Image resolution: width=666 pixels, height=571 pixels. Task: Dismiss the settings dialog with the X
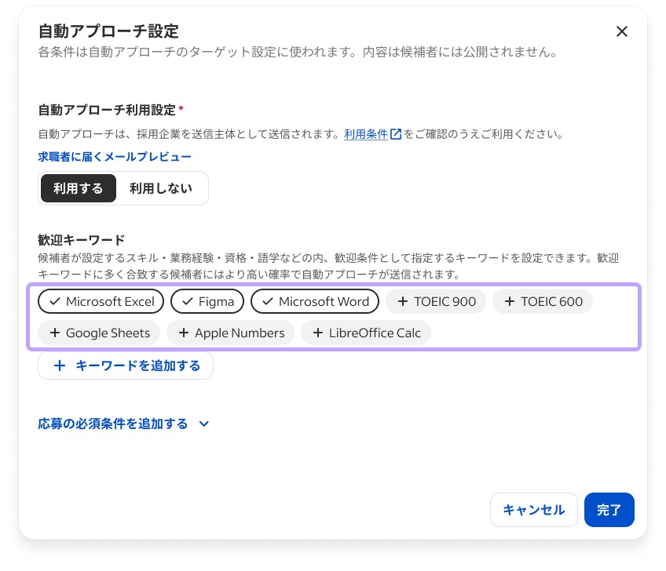pos(622,31)
